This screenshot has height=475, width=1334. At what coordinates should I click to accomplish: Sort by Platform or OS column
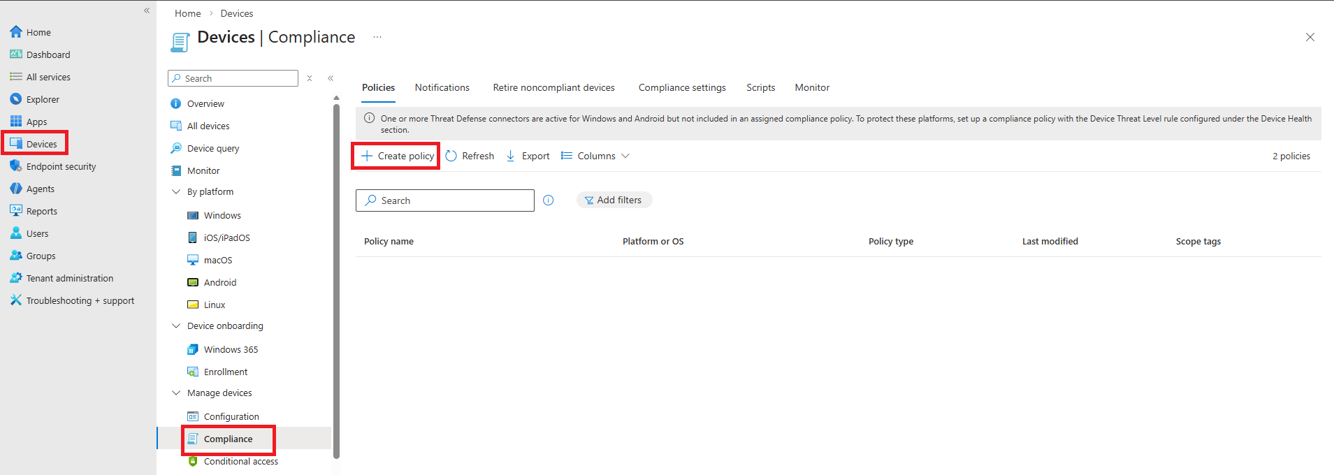(653, 241)
